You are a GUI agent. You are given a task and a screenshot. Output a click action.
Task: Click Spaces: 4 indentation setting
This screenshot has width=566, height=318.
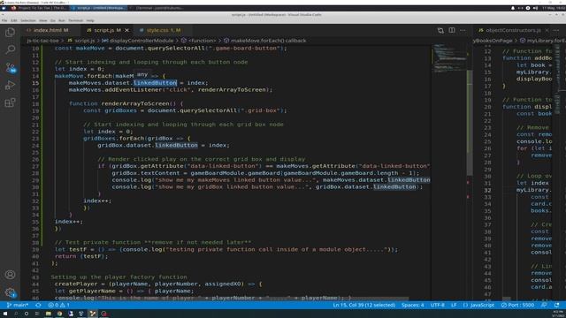point(413,305)
